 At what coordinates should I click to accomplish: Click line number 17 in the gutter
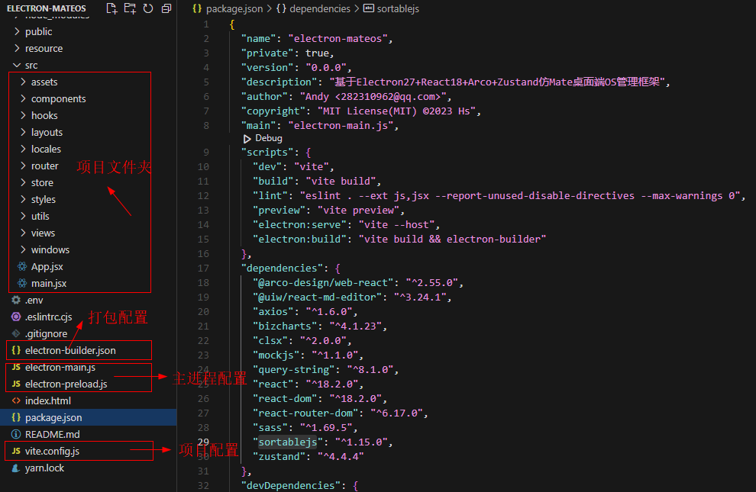(204, 268)
